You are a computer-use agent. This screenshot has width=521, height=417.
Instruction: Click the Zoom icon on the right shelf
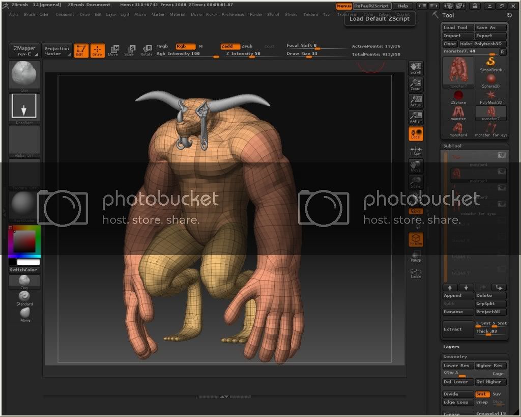point(416,84)
